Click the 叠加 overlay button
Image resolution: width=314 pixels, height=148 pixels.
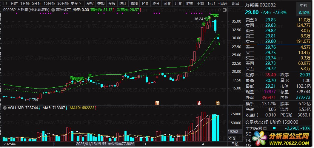pos(101,4)
